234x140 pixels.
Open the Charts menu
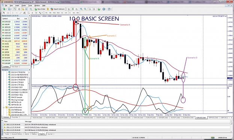24,6
